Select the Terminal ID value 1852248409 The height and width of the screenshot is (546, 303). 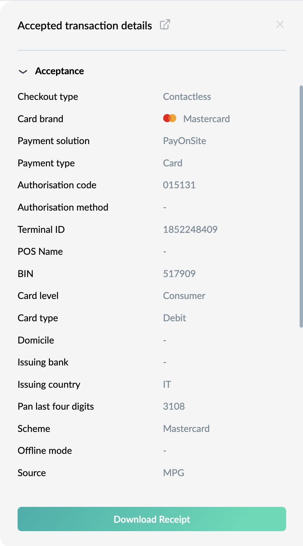click(190, 229)
